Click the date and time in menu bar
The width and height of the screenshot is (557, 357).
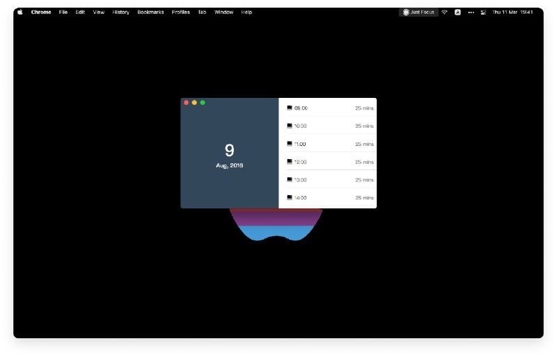tap(512, 12)
